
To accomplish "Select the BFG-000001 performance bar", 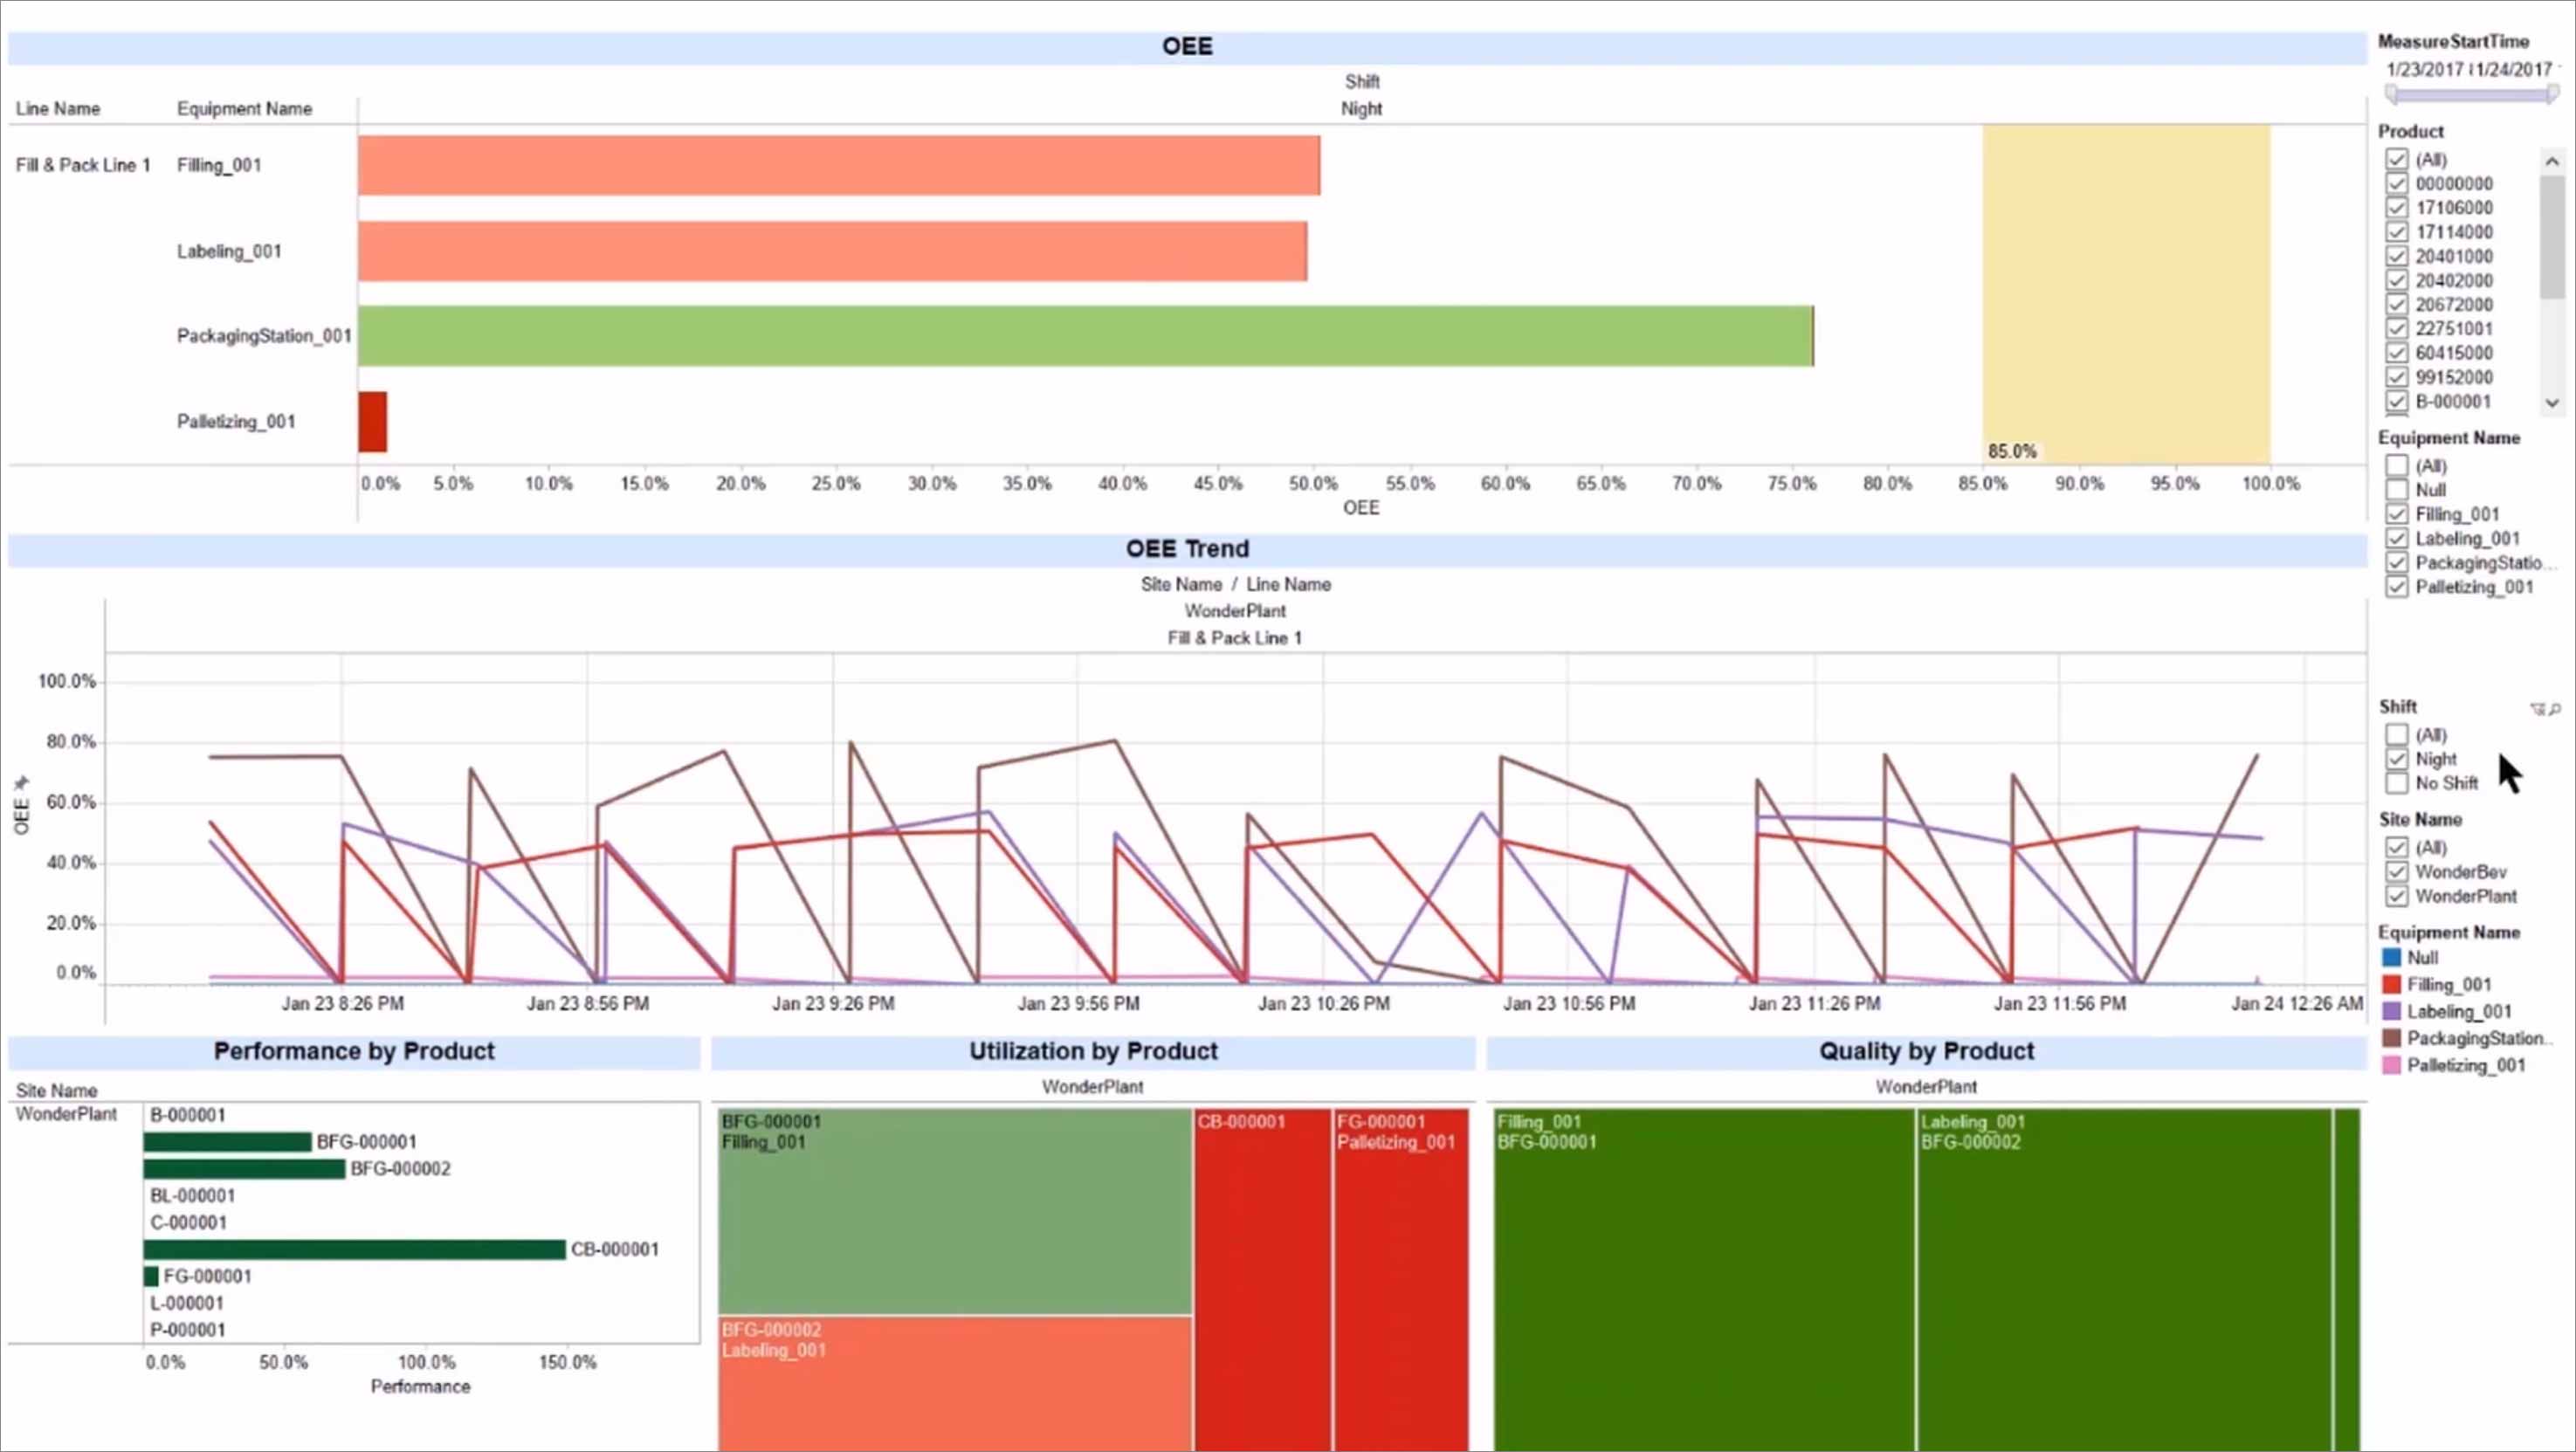I will click(227, 1142).
